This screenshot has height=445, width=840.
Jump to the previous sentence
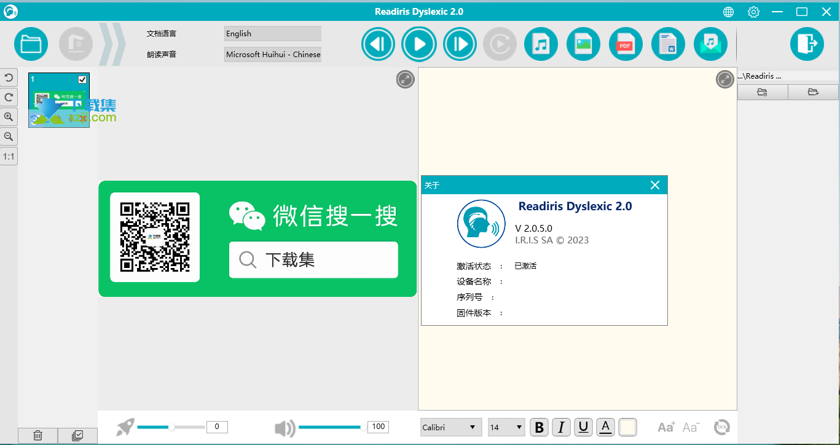(x=379, y=44)
